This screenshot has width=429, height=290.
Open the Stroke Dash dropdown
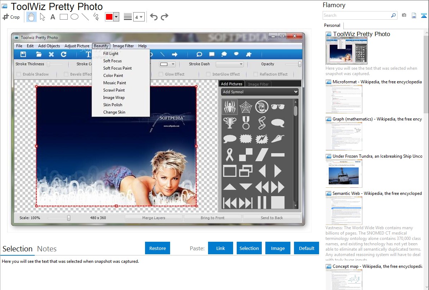[230, 64]
